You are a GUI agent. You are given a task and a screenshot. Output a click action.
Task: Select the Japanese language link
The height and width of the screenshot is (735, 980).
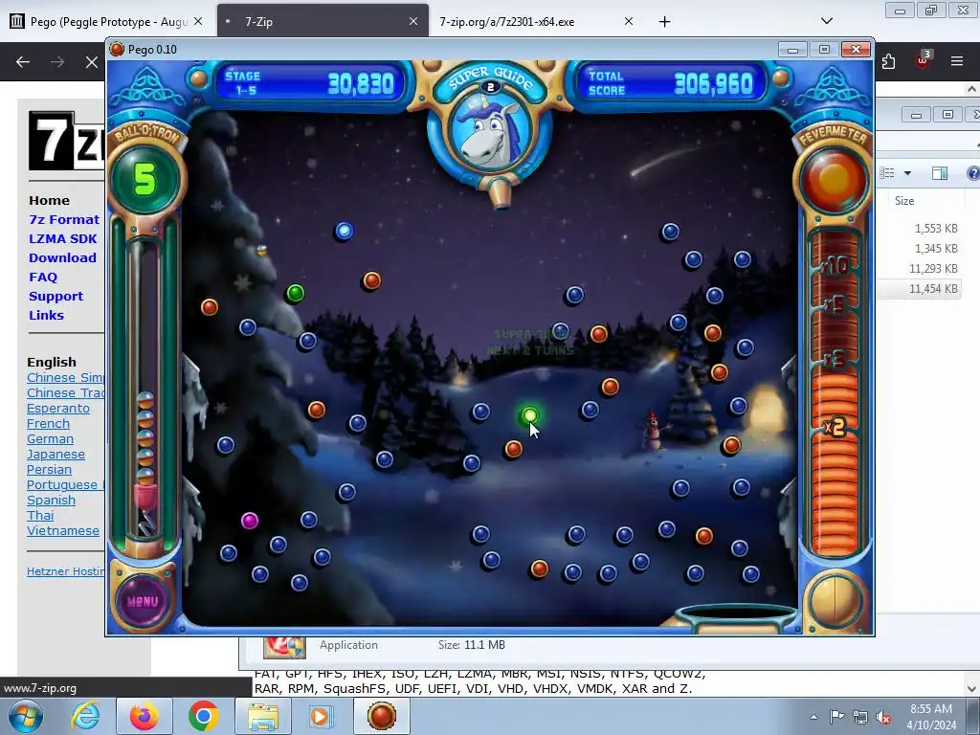[56, 455]
